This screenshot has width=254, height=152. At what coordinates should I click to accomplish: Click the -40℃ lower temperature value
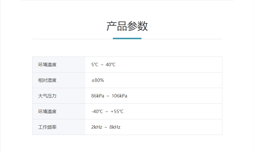[x=97, y=111]
